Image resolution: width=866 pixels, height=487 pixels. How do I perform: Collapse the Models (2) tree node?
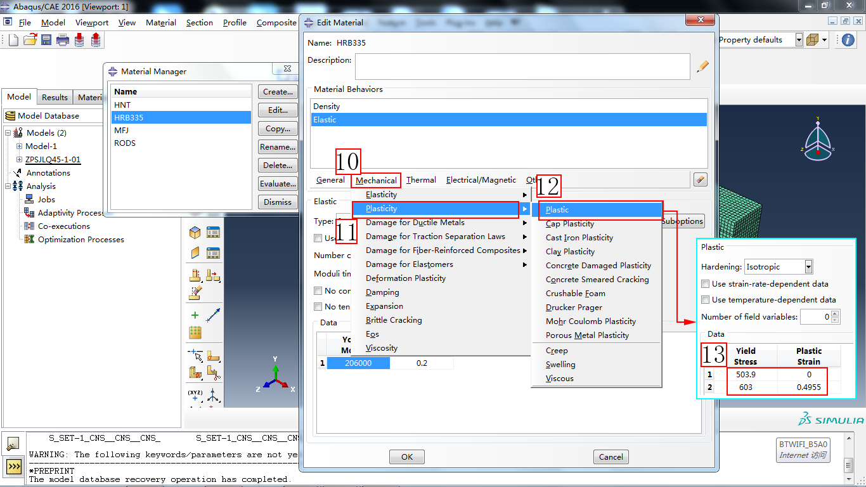coord(8,133)
